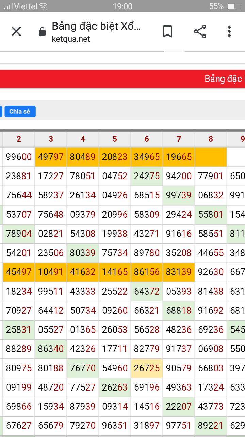Select column header 3
The image size is (245, 437).
51,139
